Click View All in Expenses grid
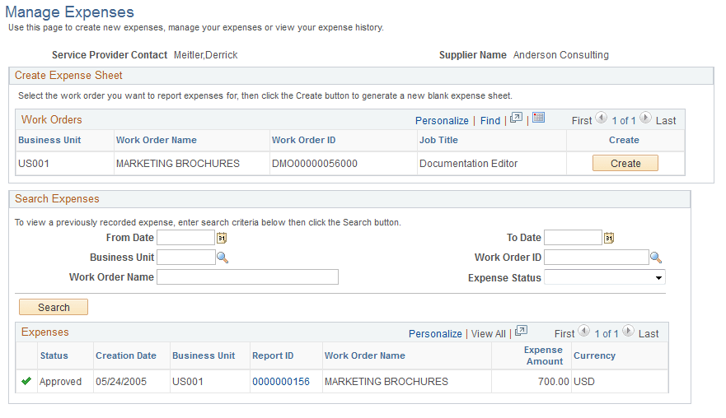The height and width of the screenshot is (418, 726). point(489,334)
